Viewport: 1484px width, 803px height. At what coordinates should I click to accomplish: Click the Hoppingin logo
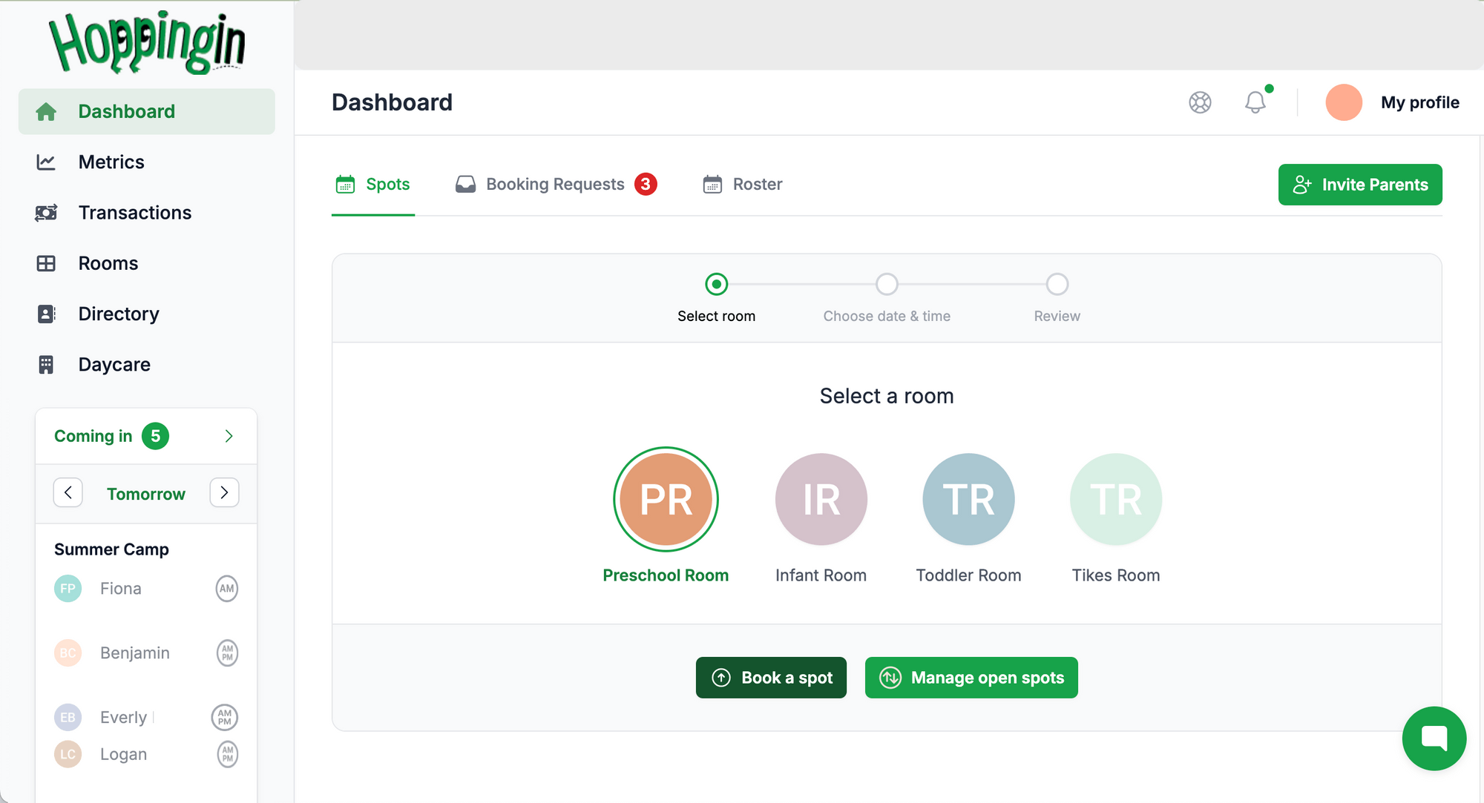pos(147,42)
